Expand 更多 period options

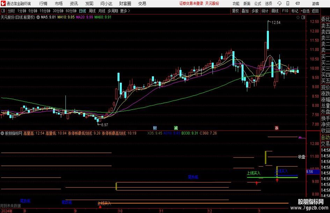125,11
